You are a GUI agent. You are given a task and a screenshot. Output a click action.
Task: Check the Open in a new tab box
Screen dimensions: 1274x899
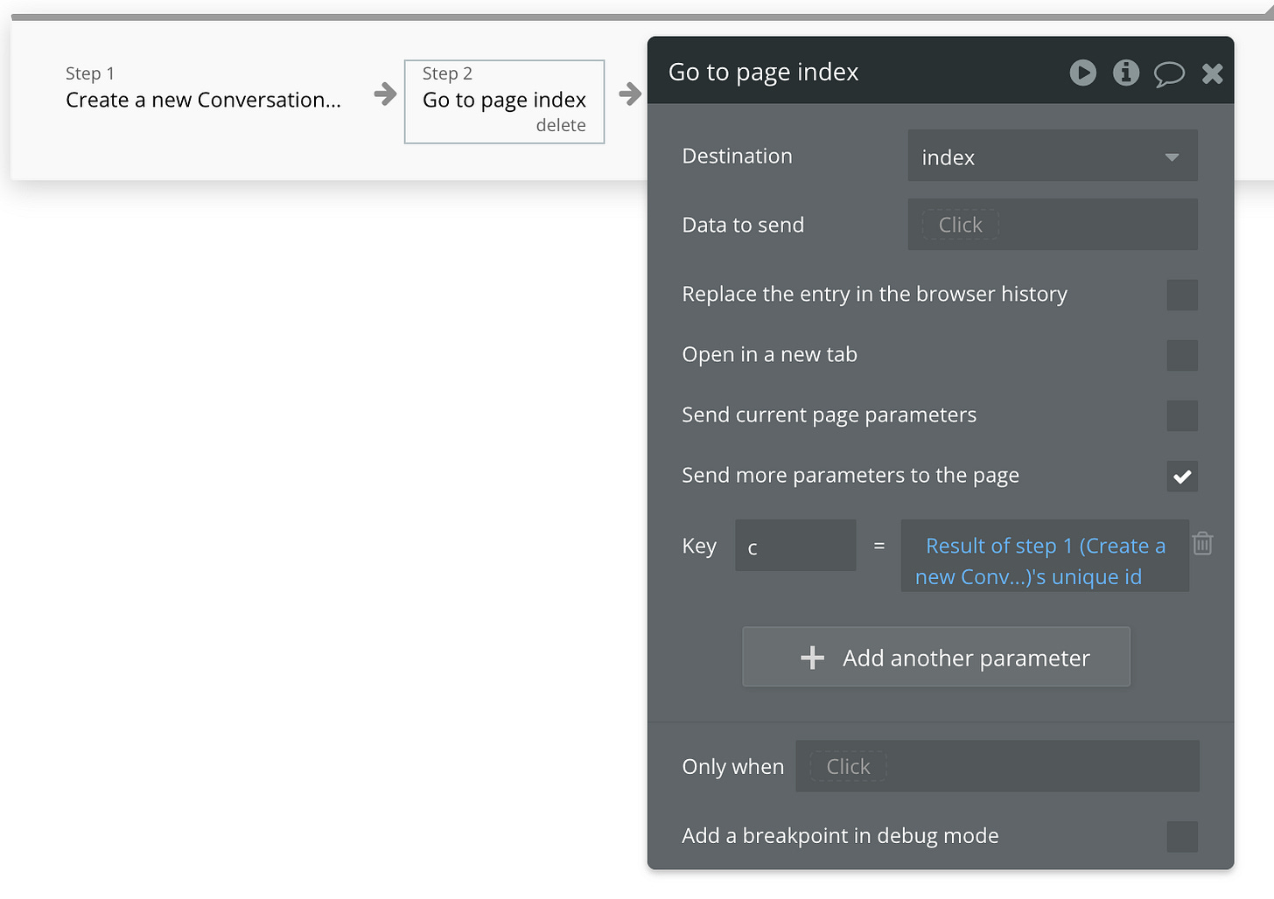point(1182,355)
